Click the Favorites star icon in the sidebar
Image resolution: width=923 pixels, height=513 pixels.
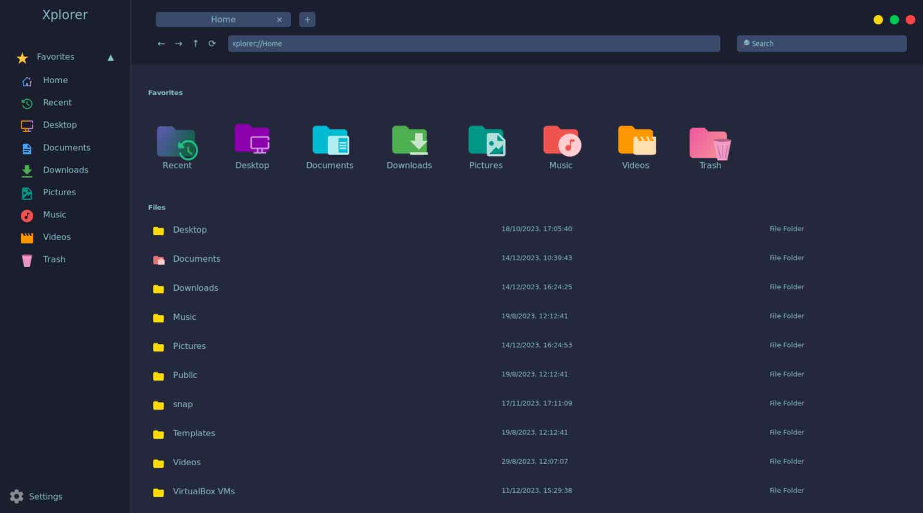(22, 58)
